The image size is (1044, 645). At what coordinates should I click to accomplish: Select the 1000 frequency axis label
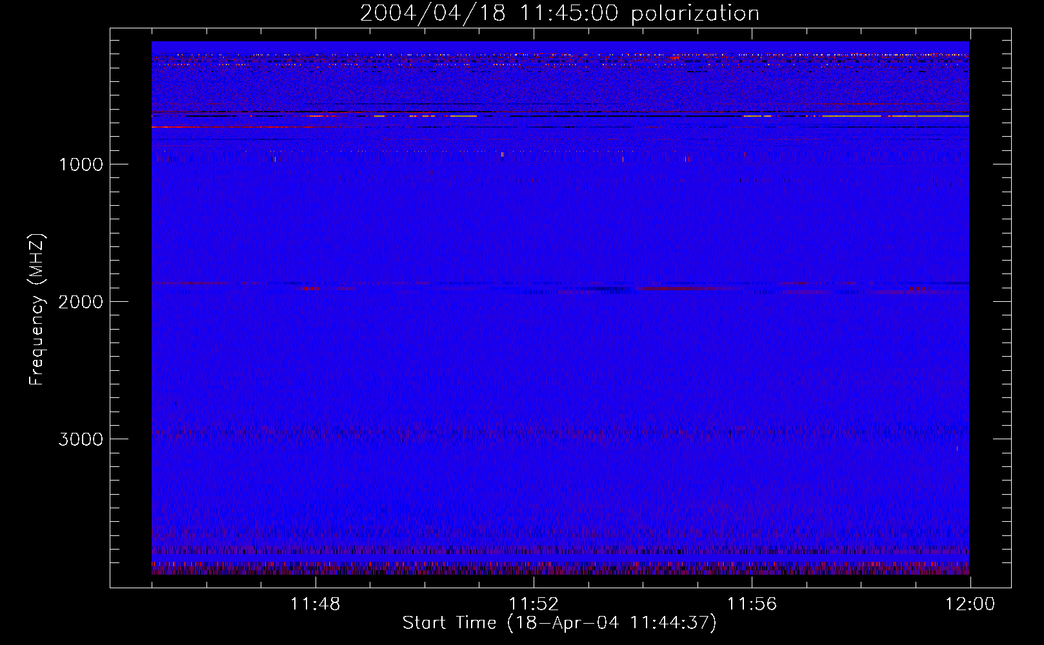point(81,164)
